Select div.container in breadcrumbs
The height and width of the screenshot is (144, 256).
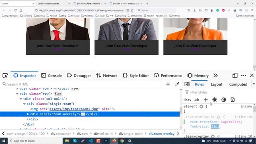60,134
